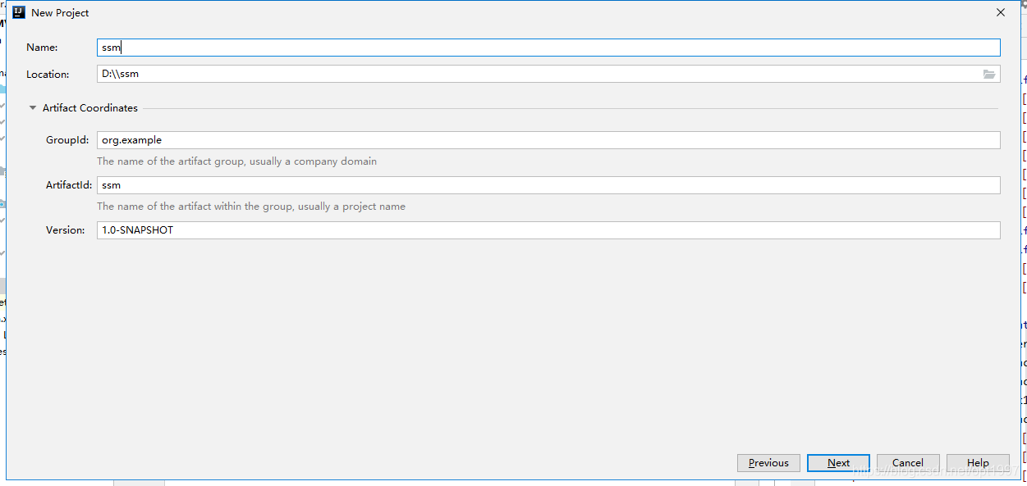Collapse the Artifact Coordinates section
This screenshot has height=486, width=1027.
tap(33, 107)
